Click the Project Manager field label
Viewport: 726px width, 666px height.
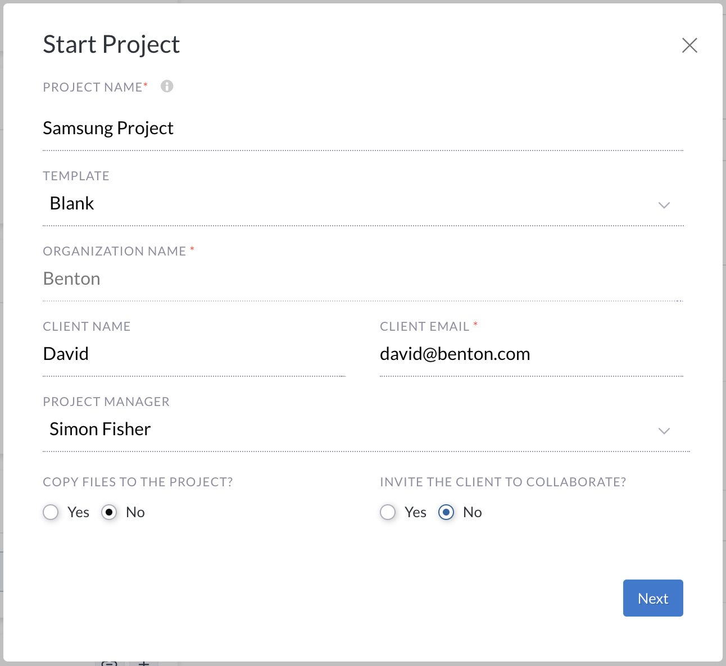106,402
